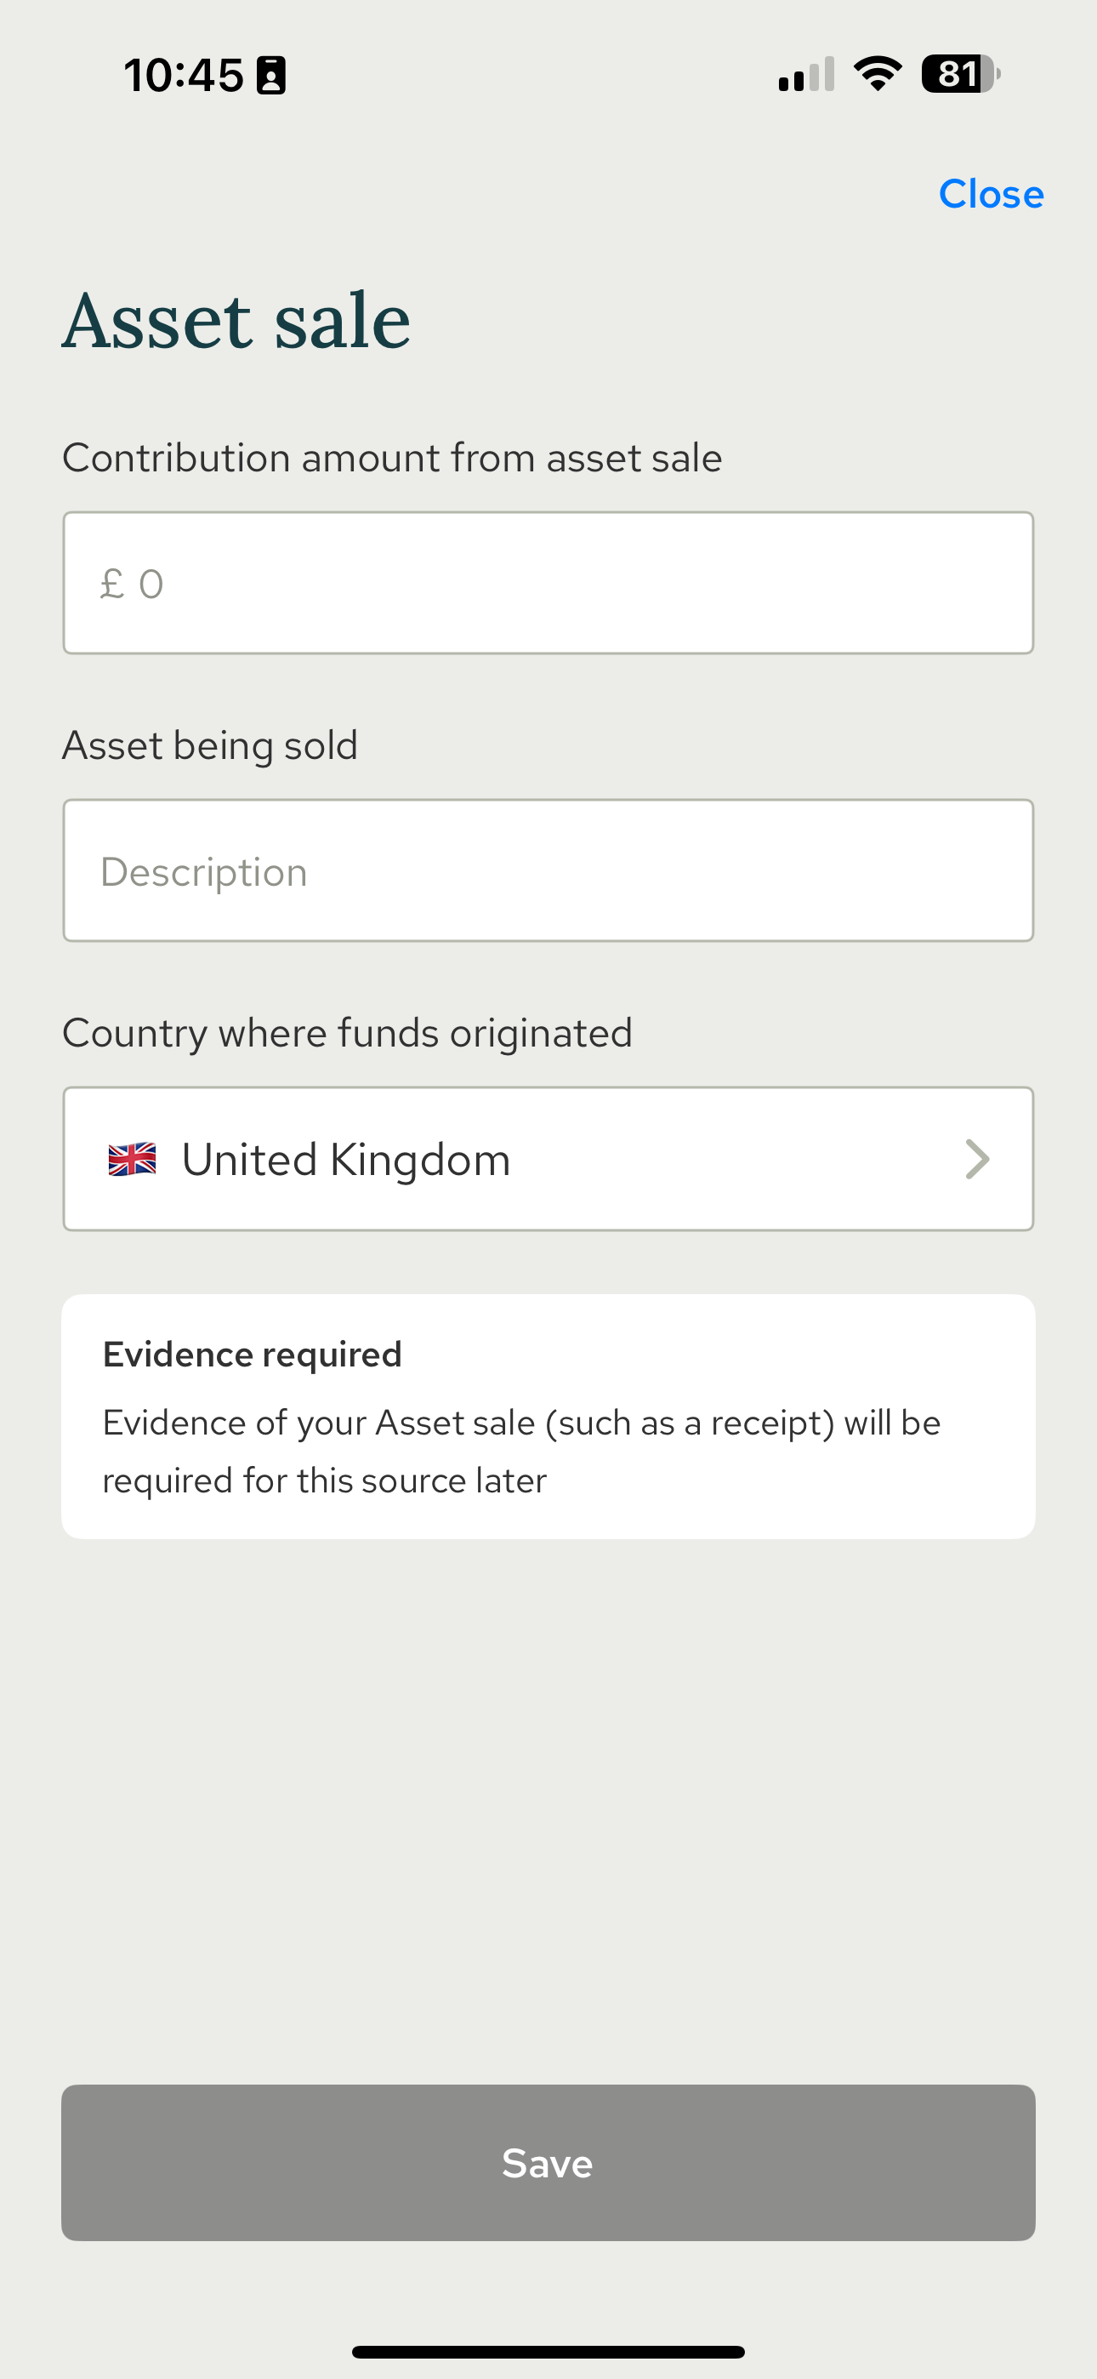This screenshot has width=1097, height=2379.
Task: Click the contribution amount input field
Action: click(548, 583)
